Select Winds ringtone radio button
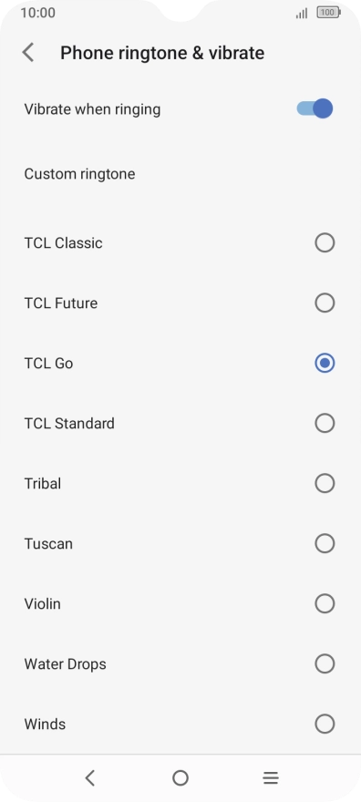 click(325, 725)
